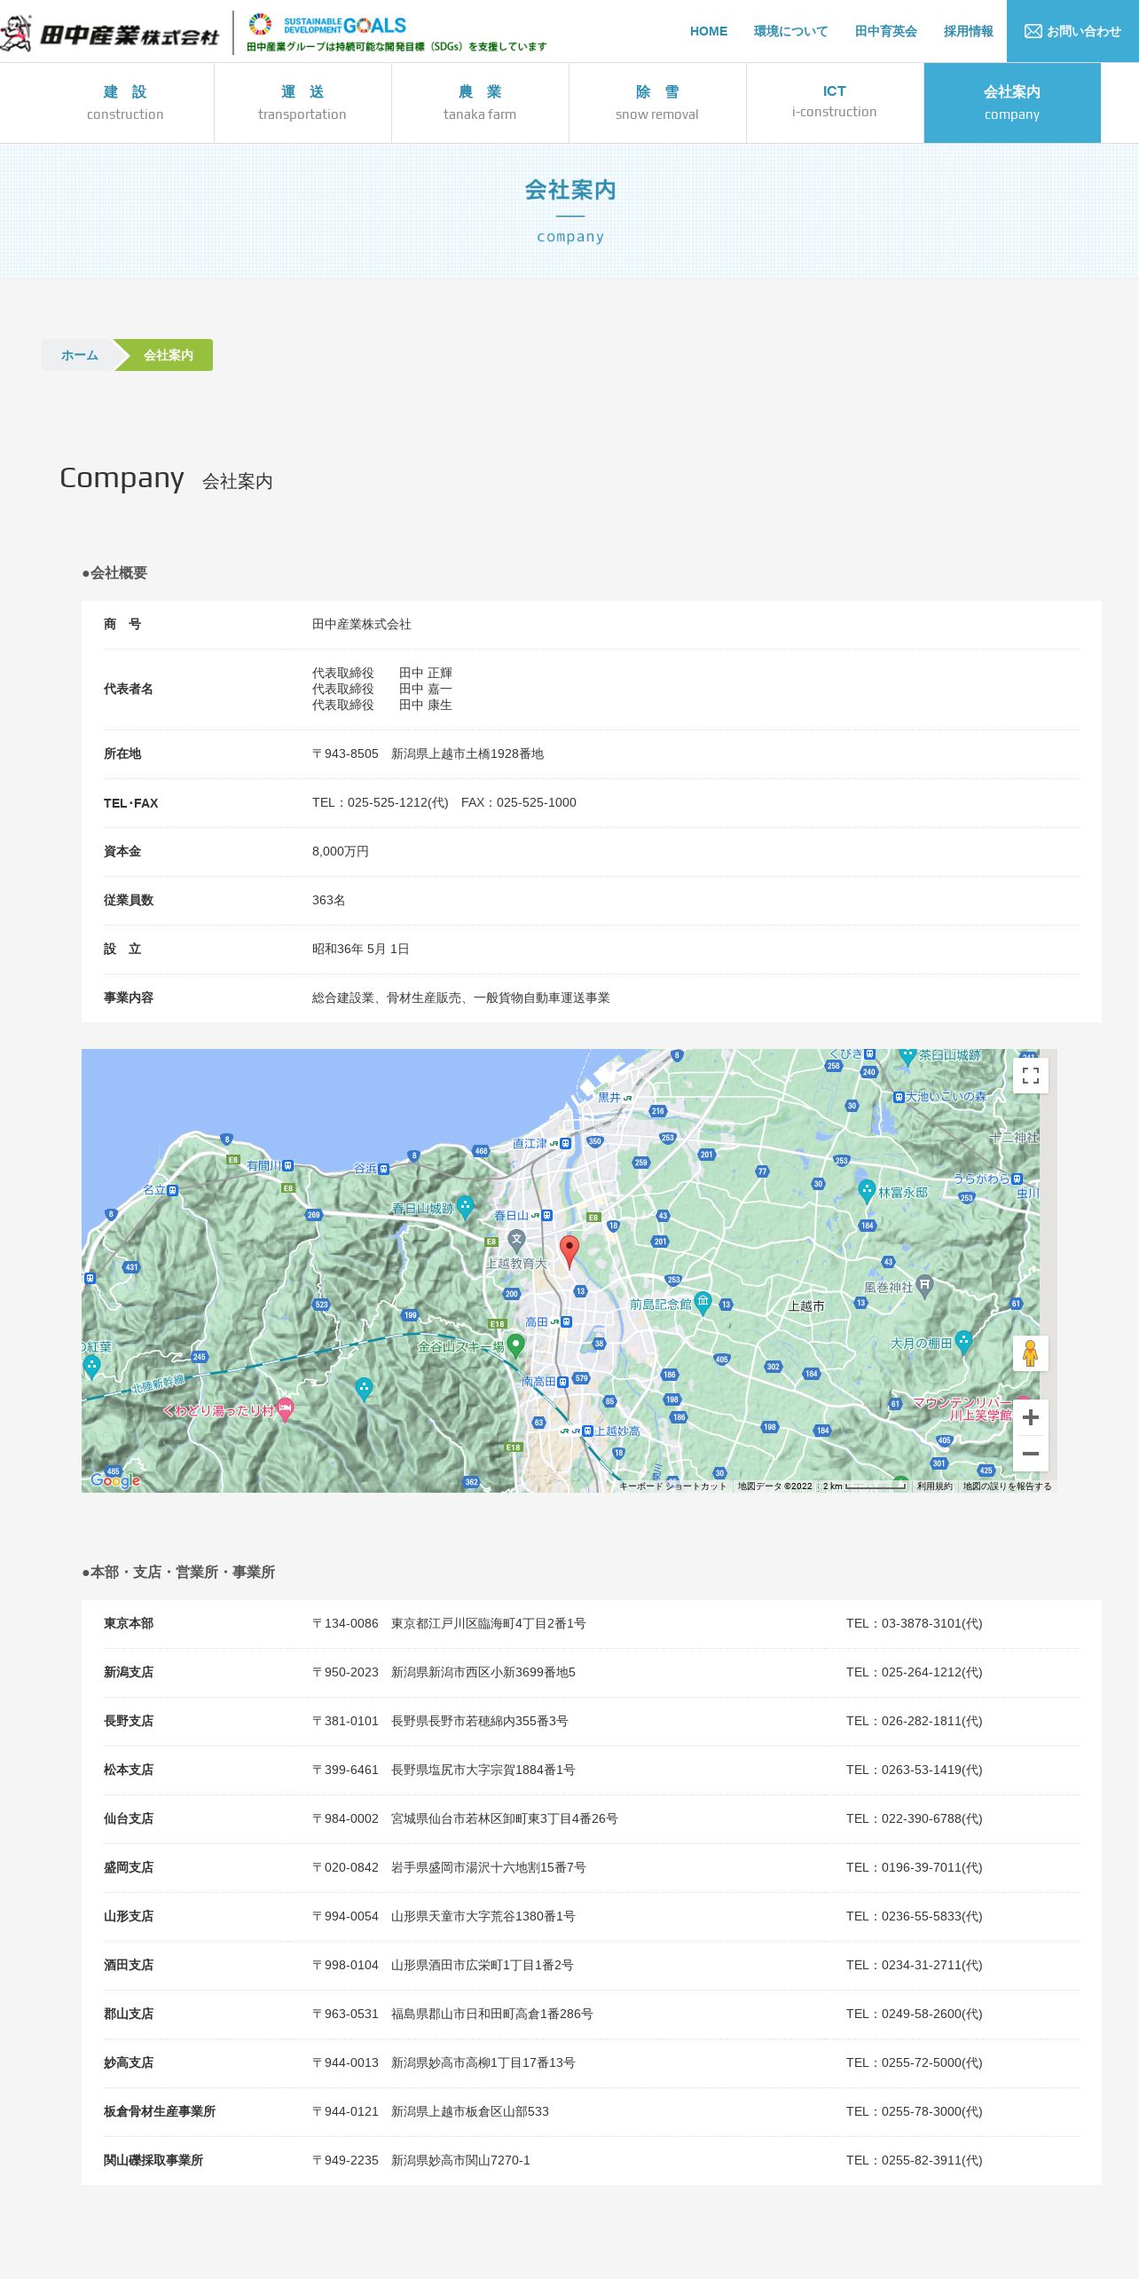Select the 高田 station icon
The height and width of the screenshot is (2279, 1139).
click(567, 1322)
